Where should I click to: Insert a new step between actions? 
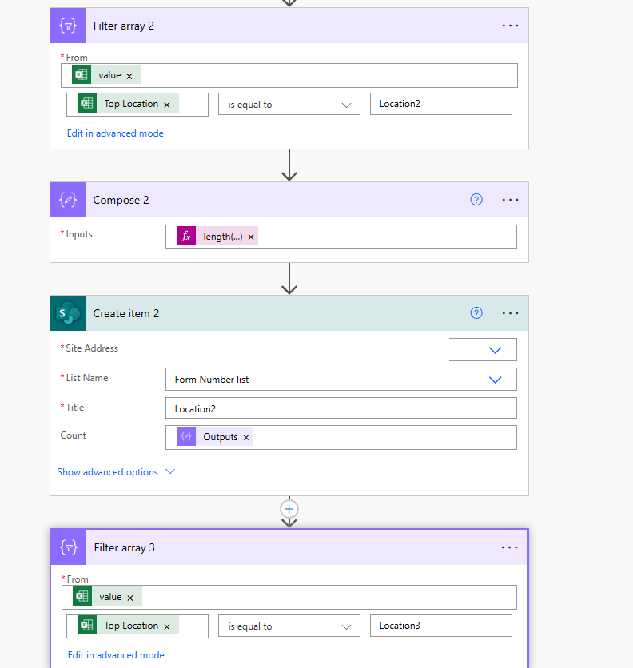[x=289, y=509]
